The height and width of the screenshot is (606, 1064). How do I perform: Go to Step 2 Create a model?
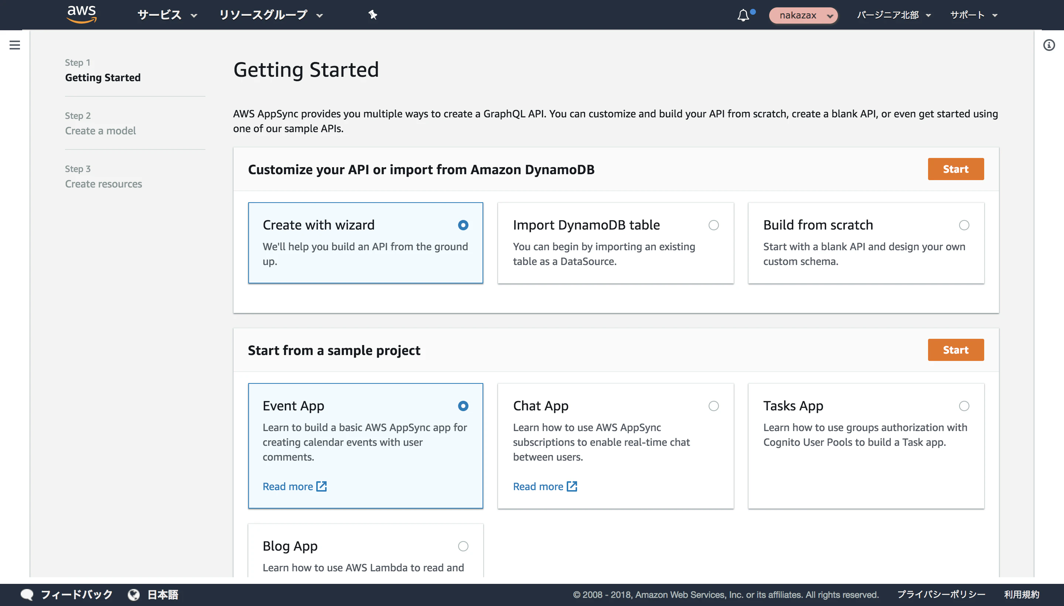(100, 124)
